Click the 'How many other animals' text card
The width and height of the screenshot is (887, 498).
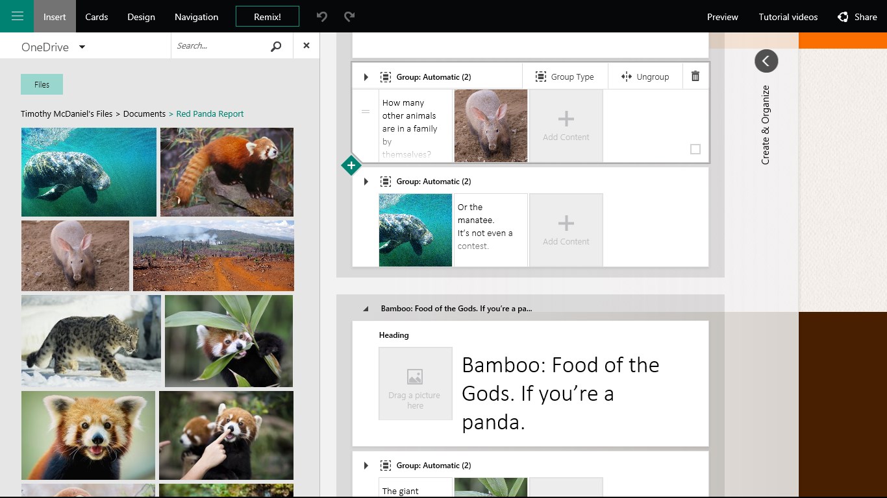point(416,126)
